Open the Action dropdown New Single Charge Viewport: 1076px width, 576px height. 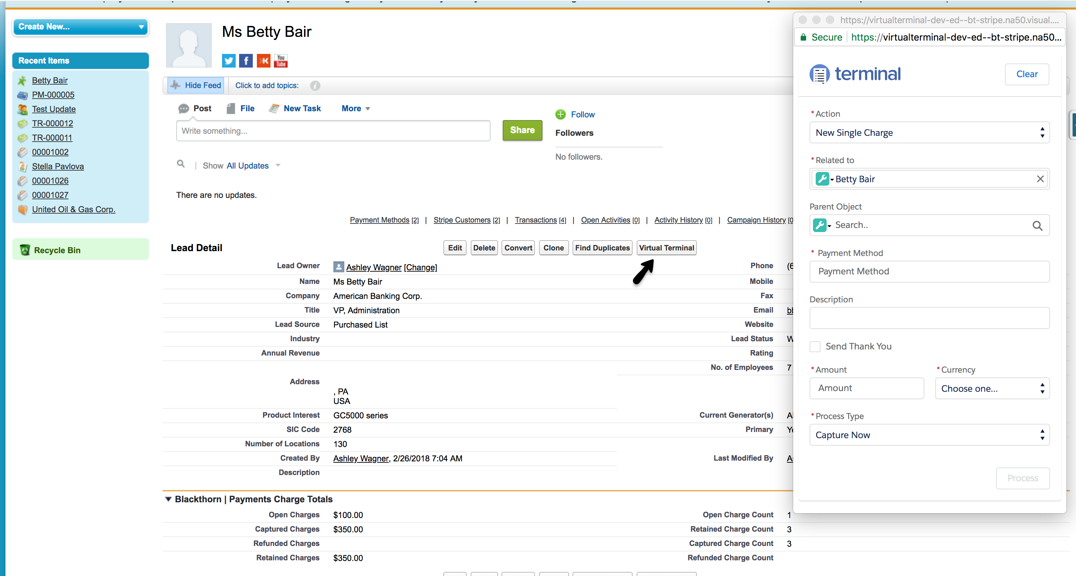pos(929,133)
